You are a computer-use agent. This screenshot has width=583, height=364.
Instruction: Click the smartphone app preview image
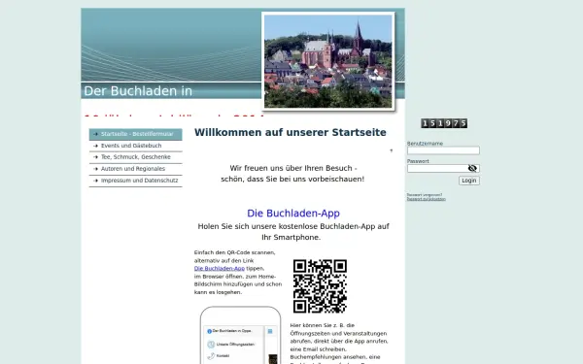240,336
